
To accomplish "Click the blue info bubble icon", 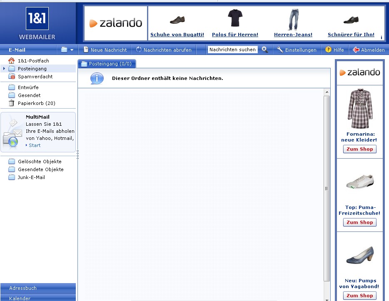I will (97, 79).
